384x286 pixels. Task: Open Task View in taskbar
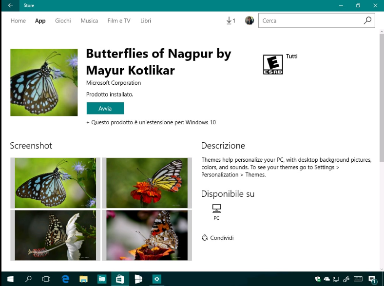pos(46,279)
